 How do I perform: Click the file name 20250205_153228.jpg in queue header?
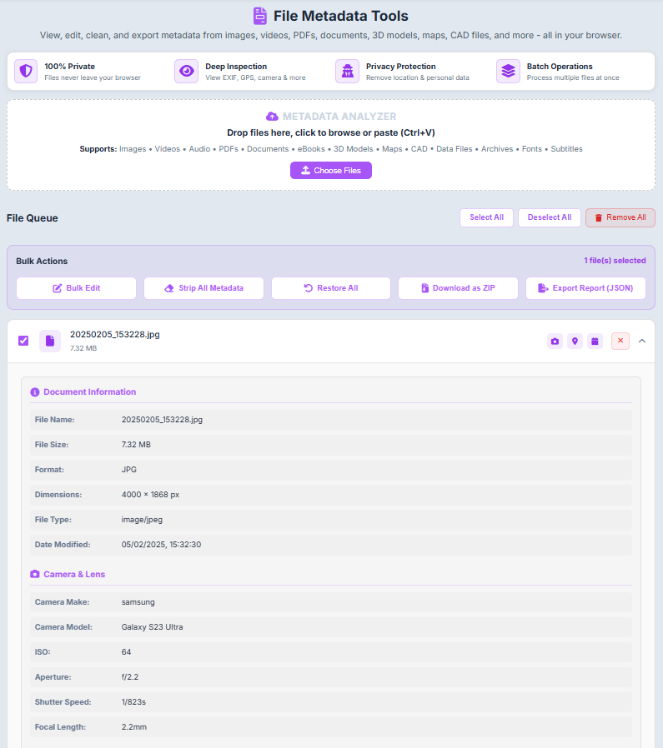(115, 334)
